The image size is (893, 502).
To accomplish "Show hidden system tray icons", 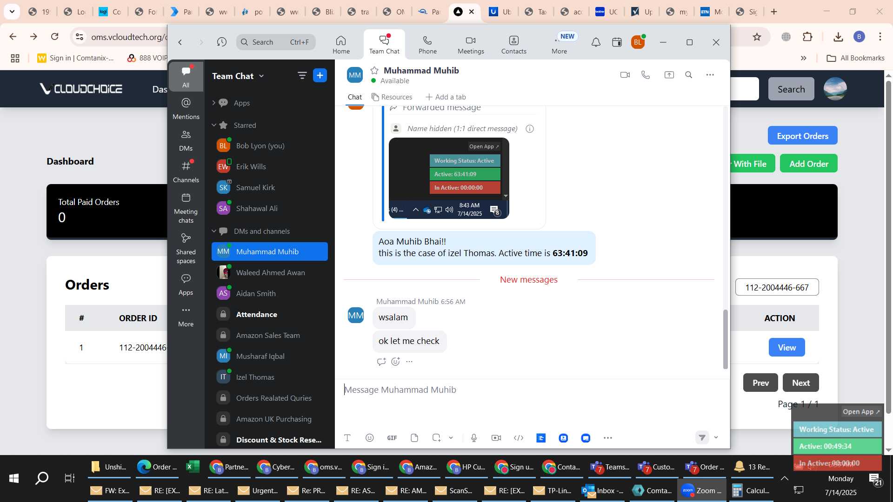I will coord(784,478).
